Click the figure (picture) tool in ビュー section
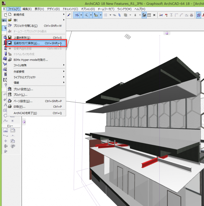Screen dimensions: 204x206 click(6, 131)
